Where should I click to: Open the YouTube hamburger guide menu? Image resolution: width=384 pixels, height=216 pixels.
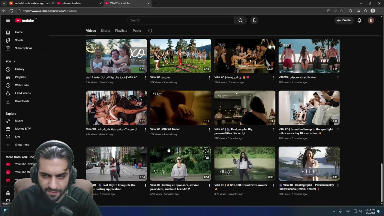(8, 20)
